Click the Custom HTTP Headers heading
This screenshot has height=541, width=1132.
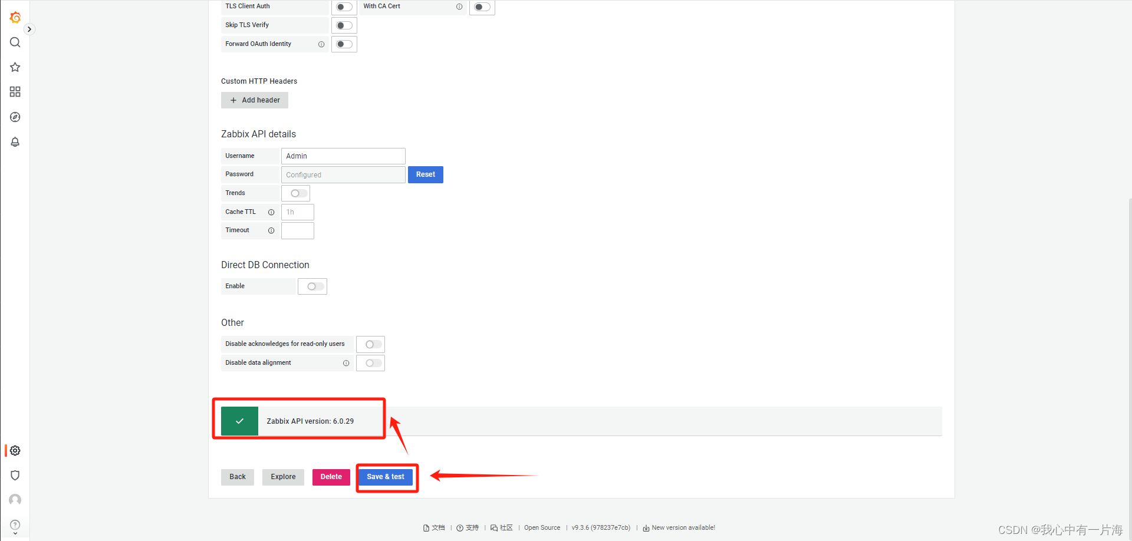tap(259, 81)
